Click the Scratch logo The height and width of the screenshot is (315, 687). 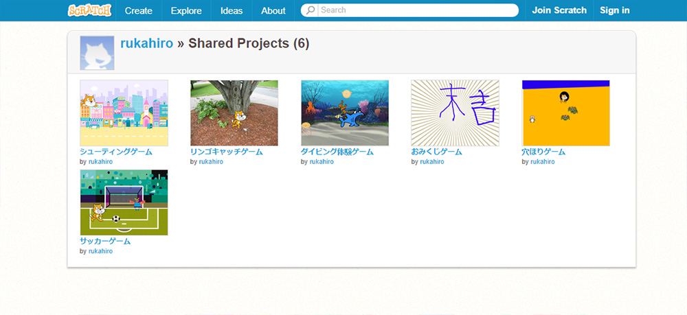click(x=89, y=10)
